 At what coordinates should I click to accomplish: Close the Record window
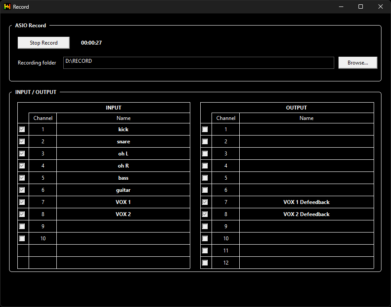(381, 7)
